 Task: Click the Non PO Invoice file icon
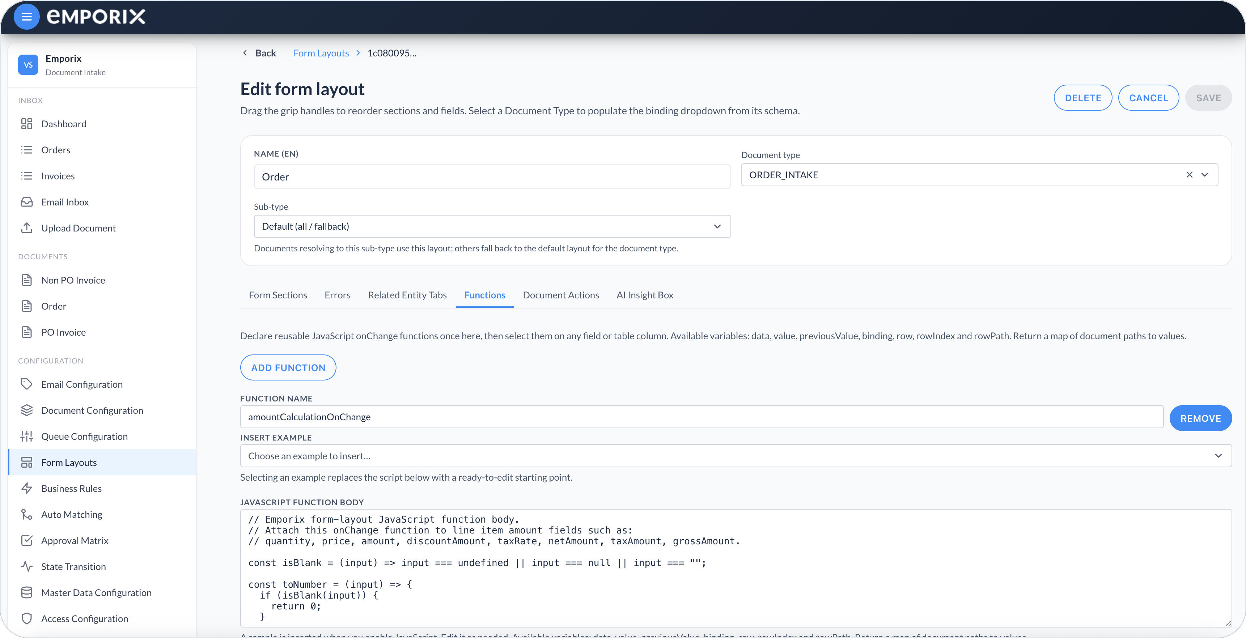27,280
